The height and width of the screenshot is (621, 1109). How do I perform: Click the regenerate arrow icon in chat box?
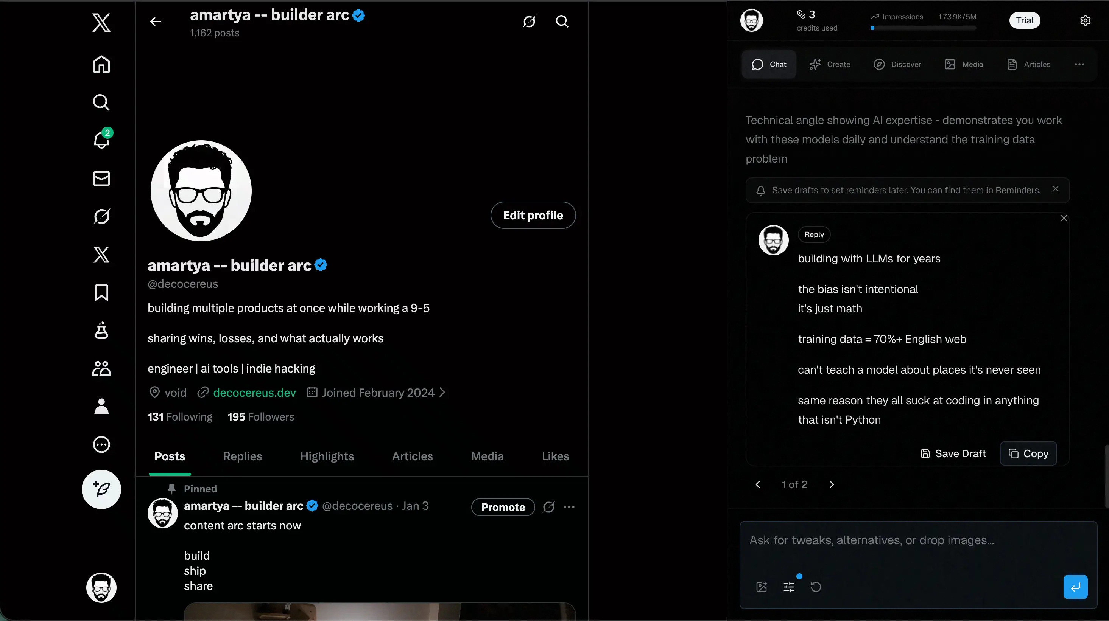click(x=816, y=587)
